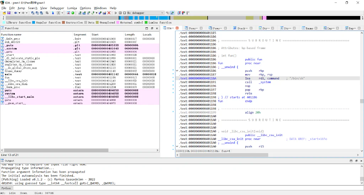Click the Lumina function green legend swatch
The width and height of the screenshot is (364, 195).
(x=146, y=22)
